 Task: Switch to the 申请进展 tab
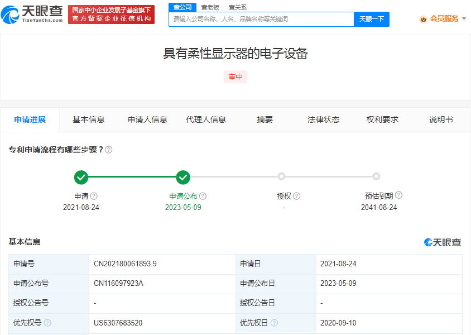[30, 119]
